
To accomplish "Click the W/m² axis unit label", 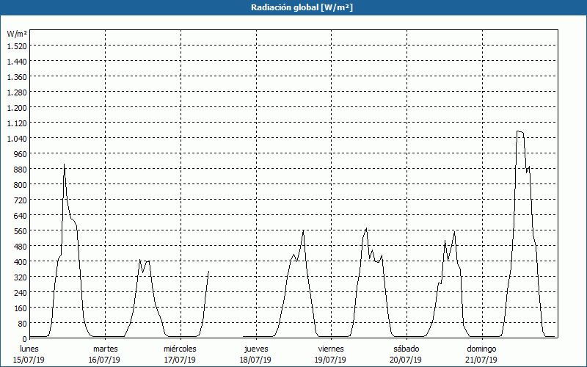I will tap(17, 34).
